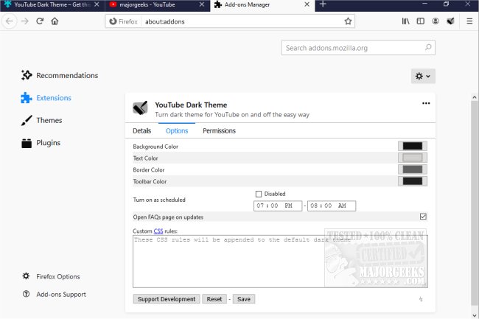
Task: Switch to the Permissions tab
Action: click(219, 131)
